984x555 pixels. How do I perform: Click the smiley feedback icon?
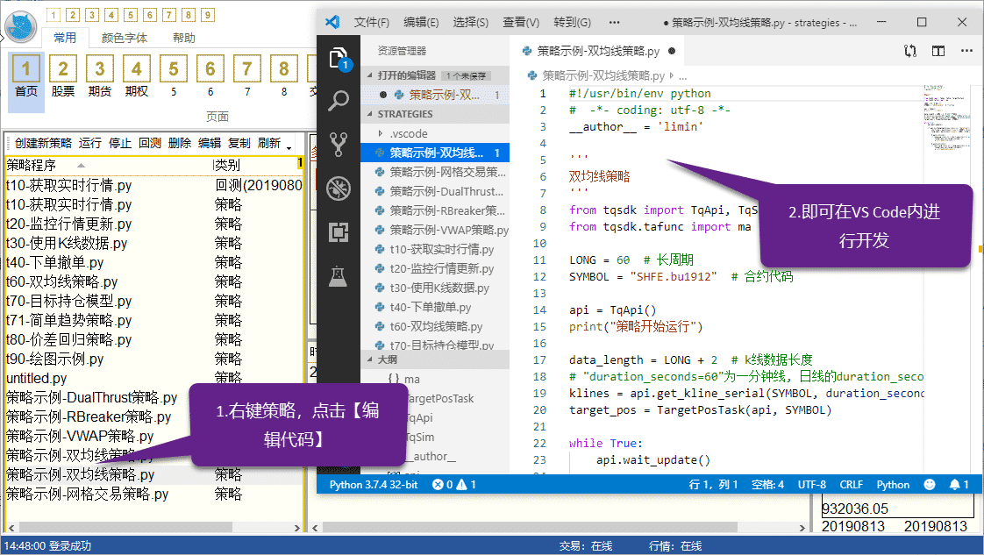[930, 484]
